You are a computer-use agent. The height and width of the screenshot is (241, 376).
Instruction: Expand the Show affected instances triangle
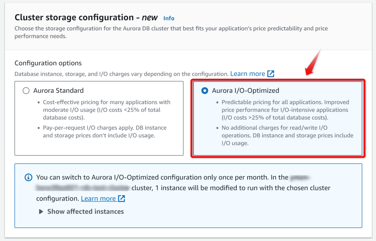[41, 212]
